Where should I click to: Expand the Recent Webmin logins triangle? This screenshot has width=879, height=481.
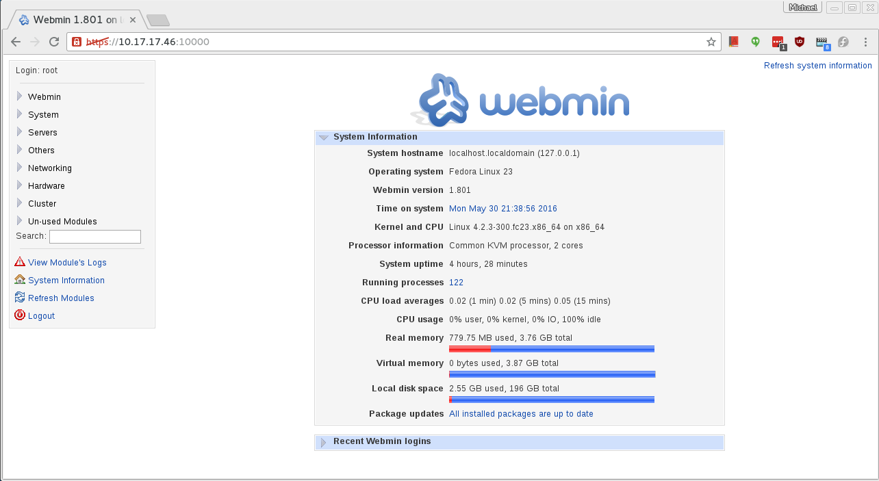[323, 442]
